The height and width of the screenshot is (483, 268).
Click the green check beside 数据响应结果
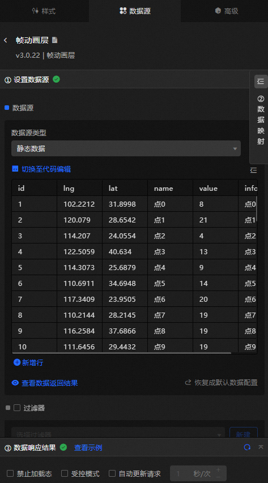click(x=63, y=447)
